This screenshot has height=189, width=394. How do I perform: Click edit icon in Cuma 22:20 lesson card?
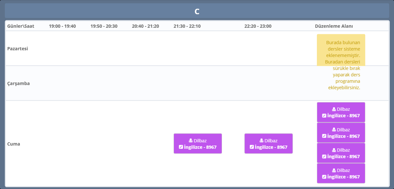pyautogui.click(x=252, y=147)
